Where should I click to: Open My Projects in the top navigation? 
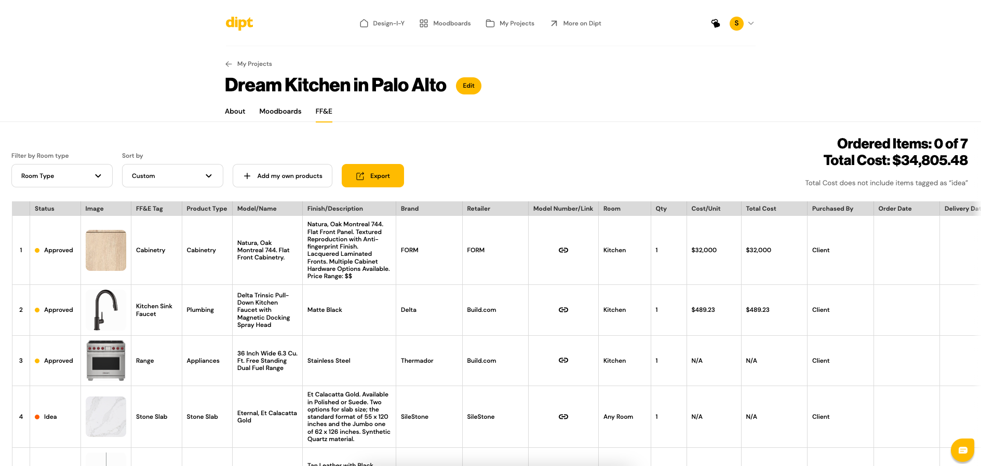pyautogui.click(x=510, y=23)
